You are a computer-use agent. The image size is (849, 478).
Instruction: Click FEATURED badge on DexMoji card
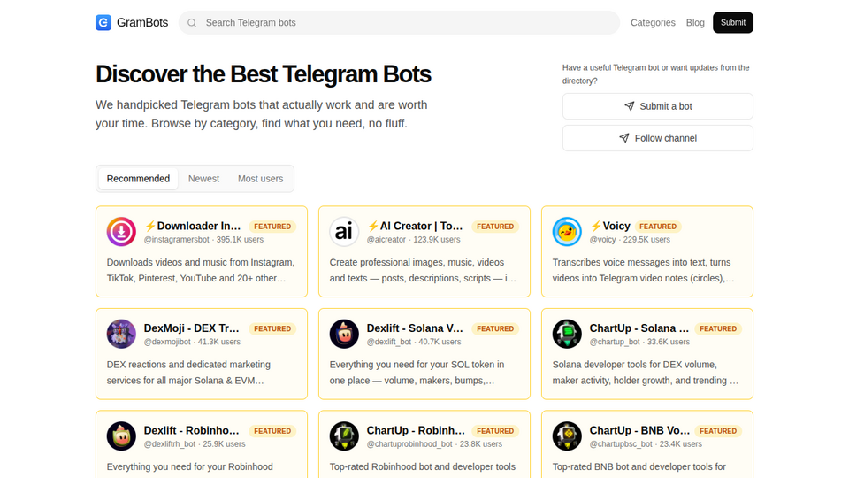coord(272,329)
